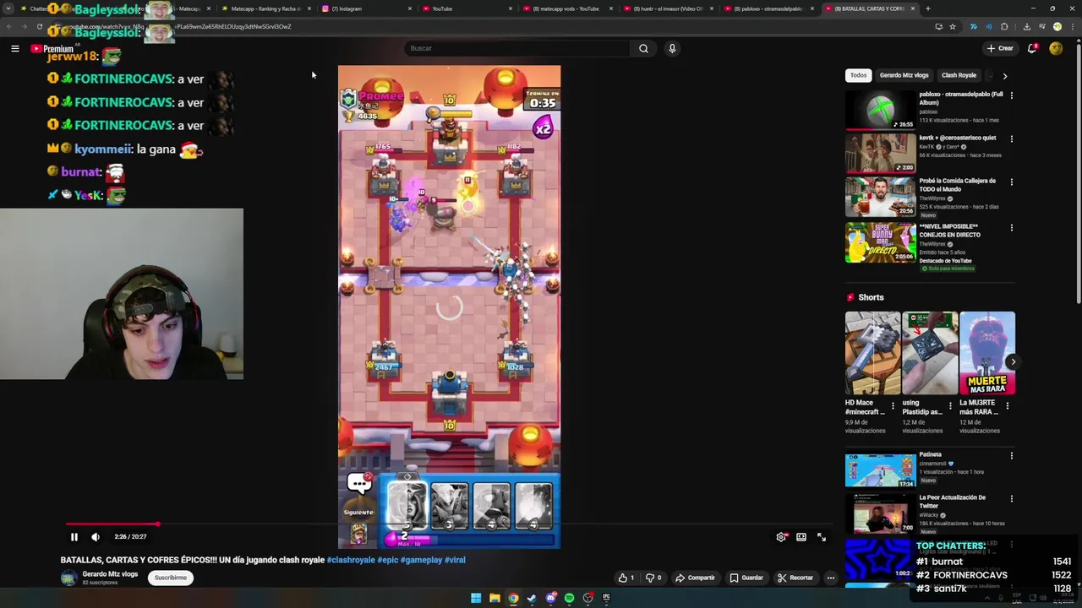Click the Compartir share button
This screenshot has height=608, width=1082.
tap(696, 578)
